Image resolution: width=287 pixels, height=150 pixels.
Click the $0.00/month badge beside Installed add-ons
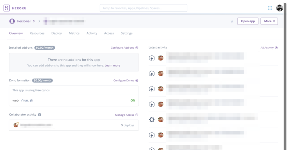45,48
